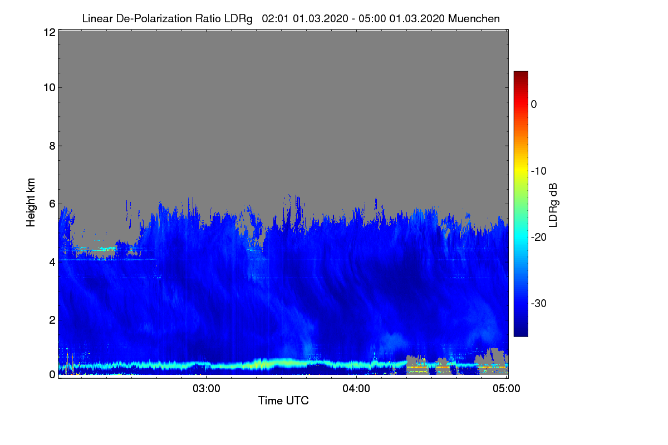Click the colorbar 0 dB label
The image size is (668, 445).
pos(534,104)
